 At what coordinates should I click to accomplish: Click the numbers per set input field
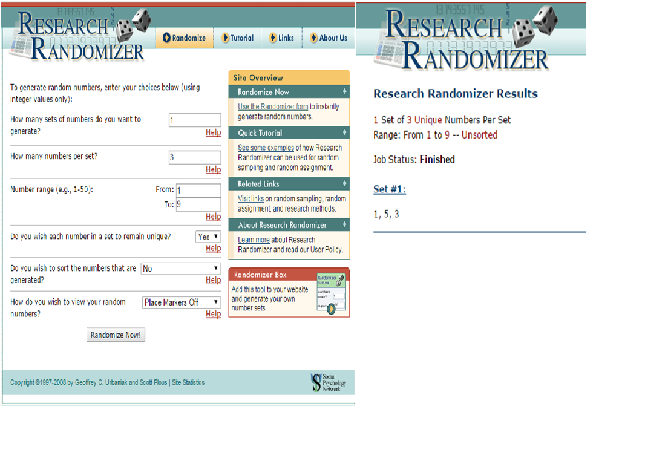195,157
